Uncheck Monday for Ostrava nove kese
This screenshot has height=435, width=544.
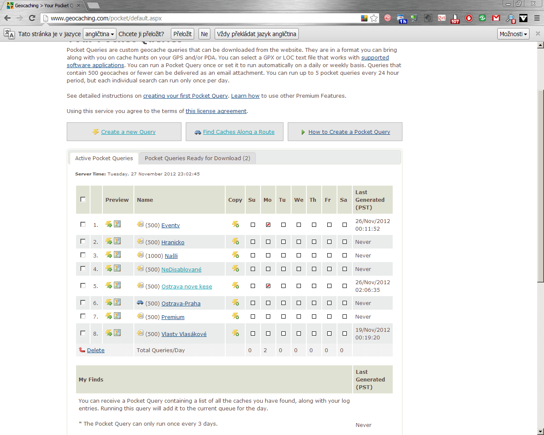click(268, 286)
